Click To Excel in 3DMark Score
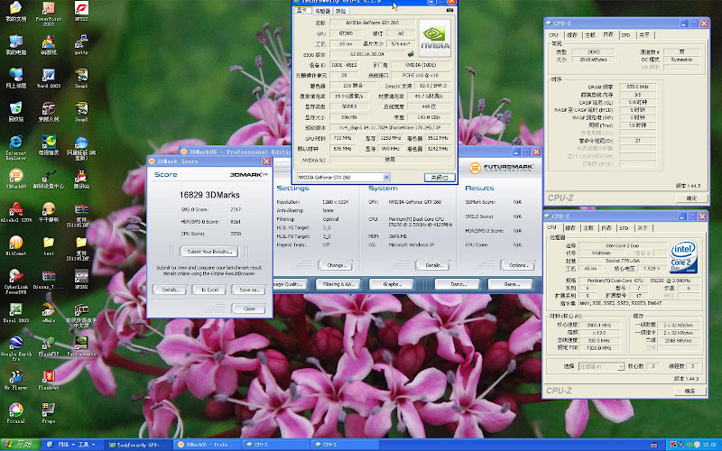Screen dimensions: 722x451 point(209,290)
